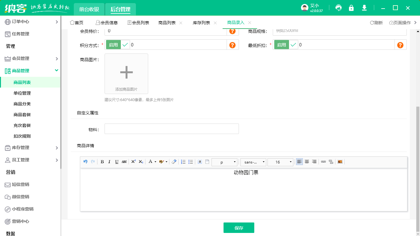Open the lock screen icon
Image resolution: width=420 pixels, height=236 pixels.
click(351, 8)
